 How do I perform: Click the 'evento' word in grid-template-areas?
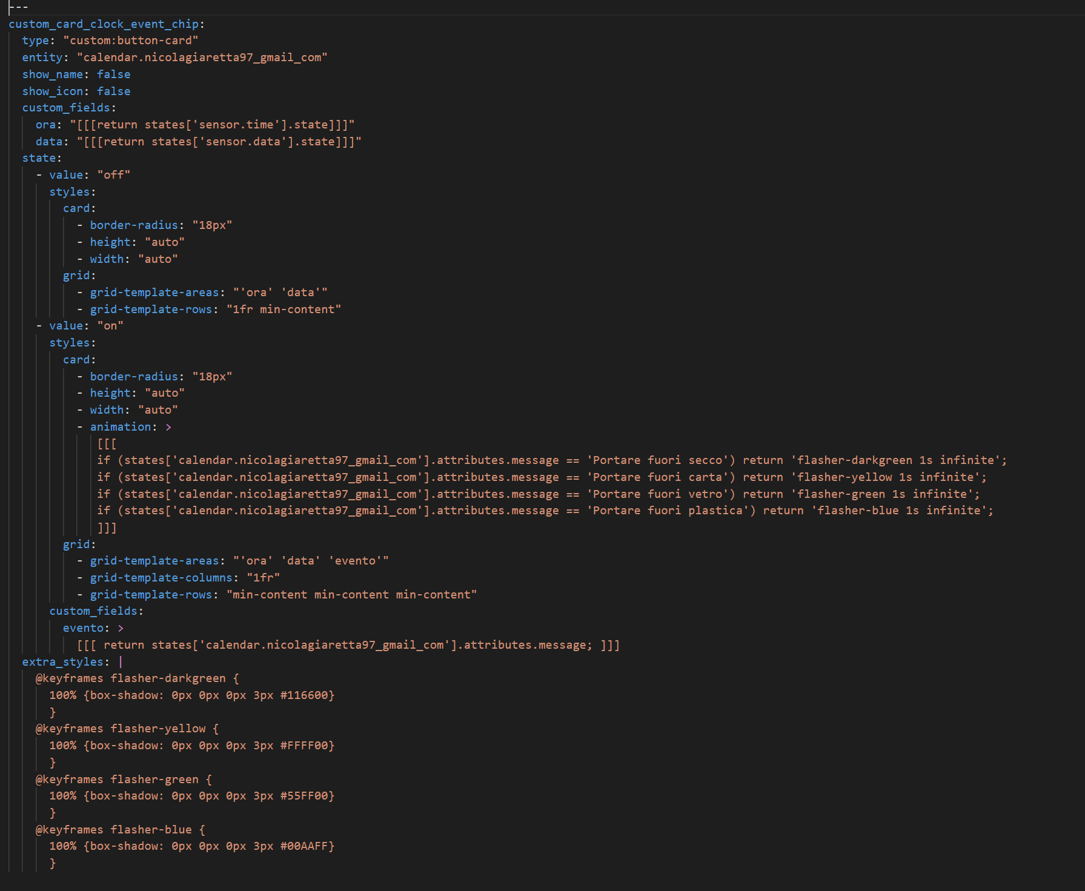[356, 561]
